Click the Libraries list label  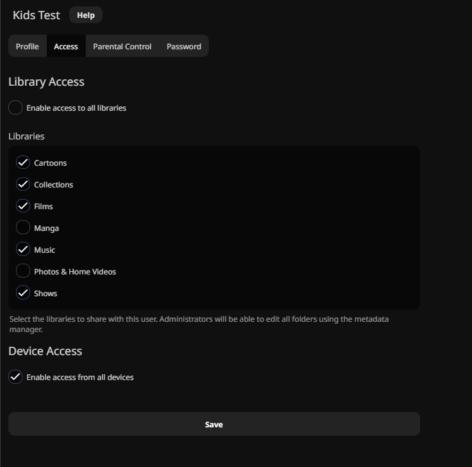[x=26, y=136]
